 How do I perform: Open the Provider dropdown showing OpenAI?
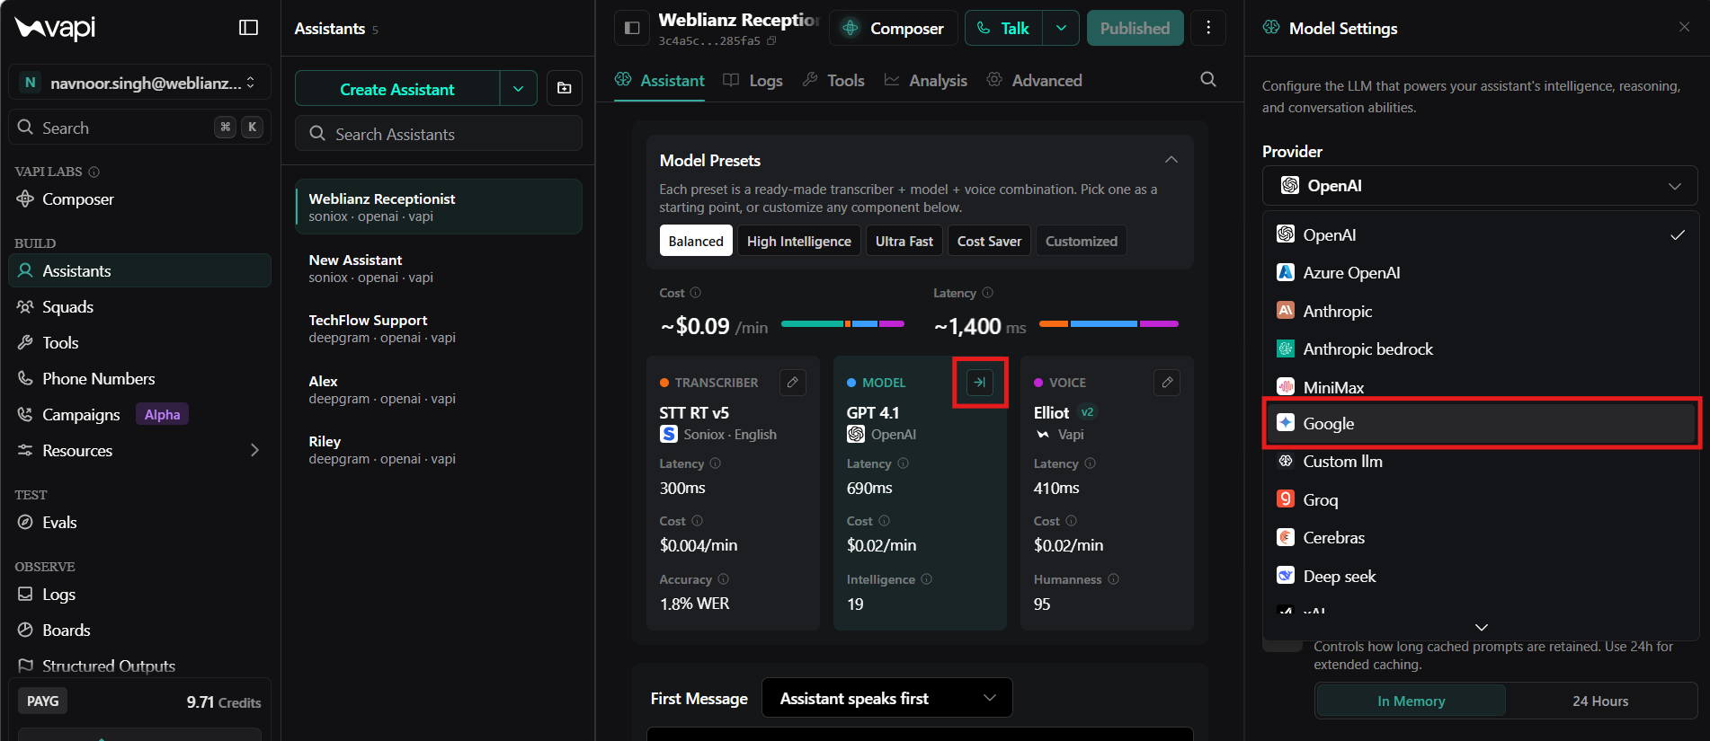1480,186
